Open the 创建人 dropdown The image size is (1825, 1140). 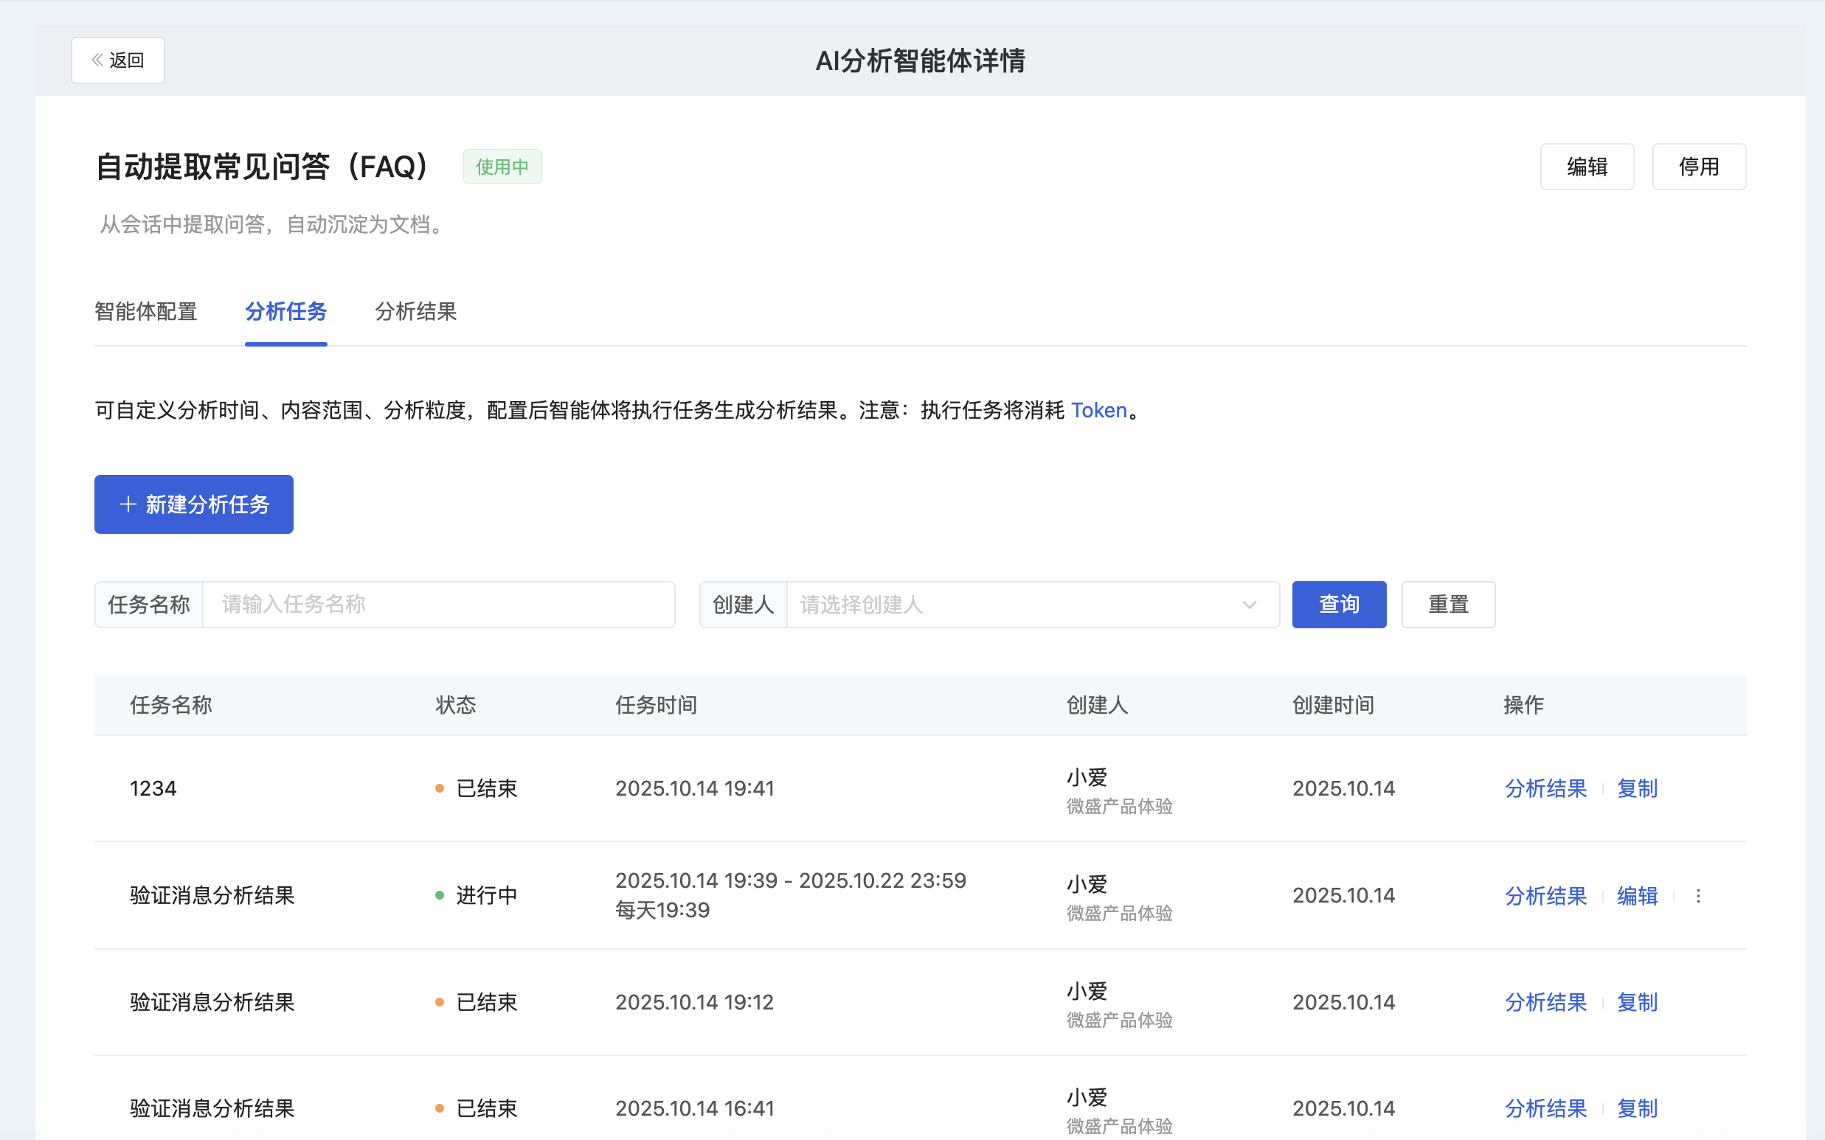click(x=1033, y=605)
